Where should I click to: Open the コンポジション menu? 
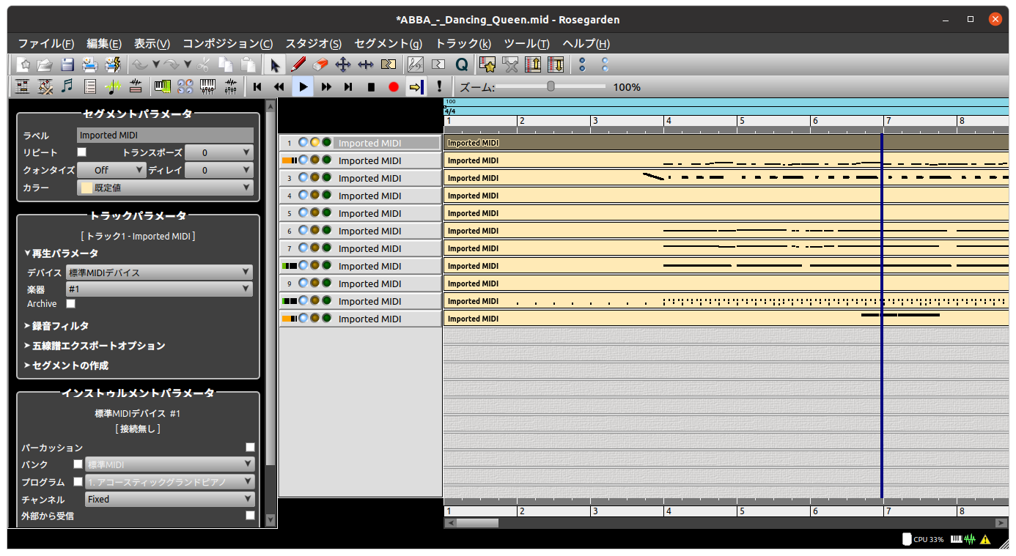click(x=228, y=43)
